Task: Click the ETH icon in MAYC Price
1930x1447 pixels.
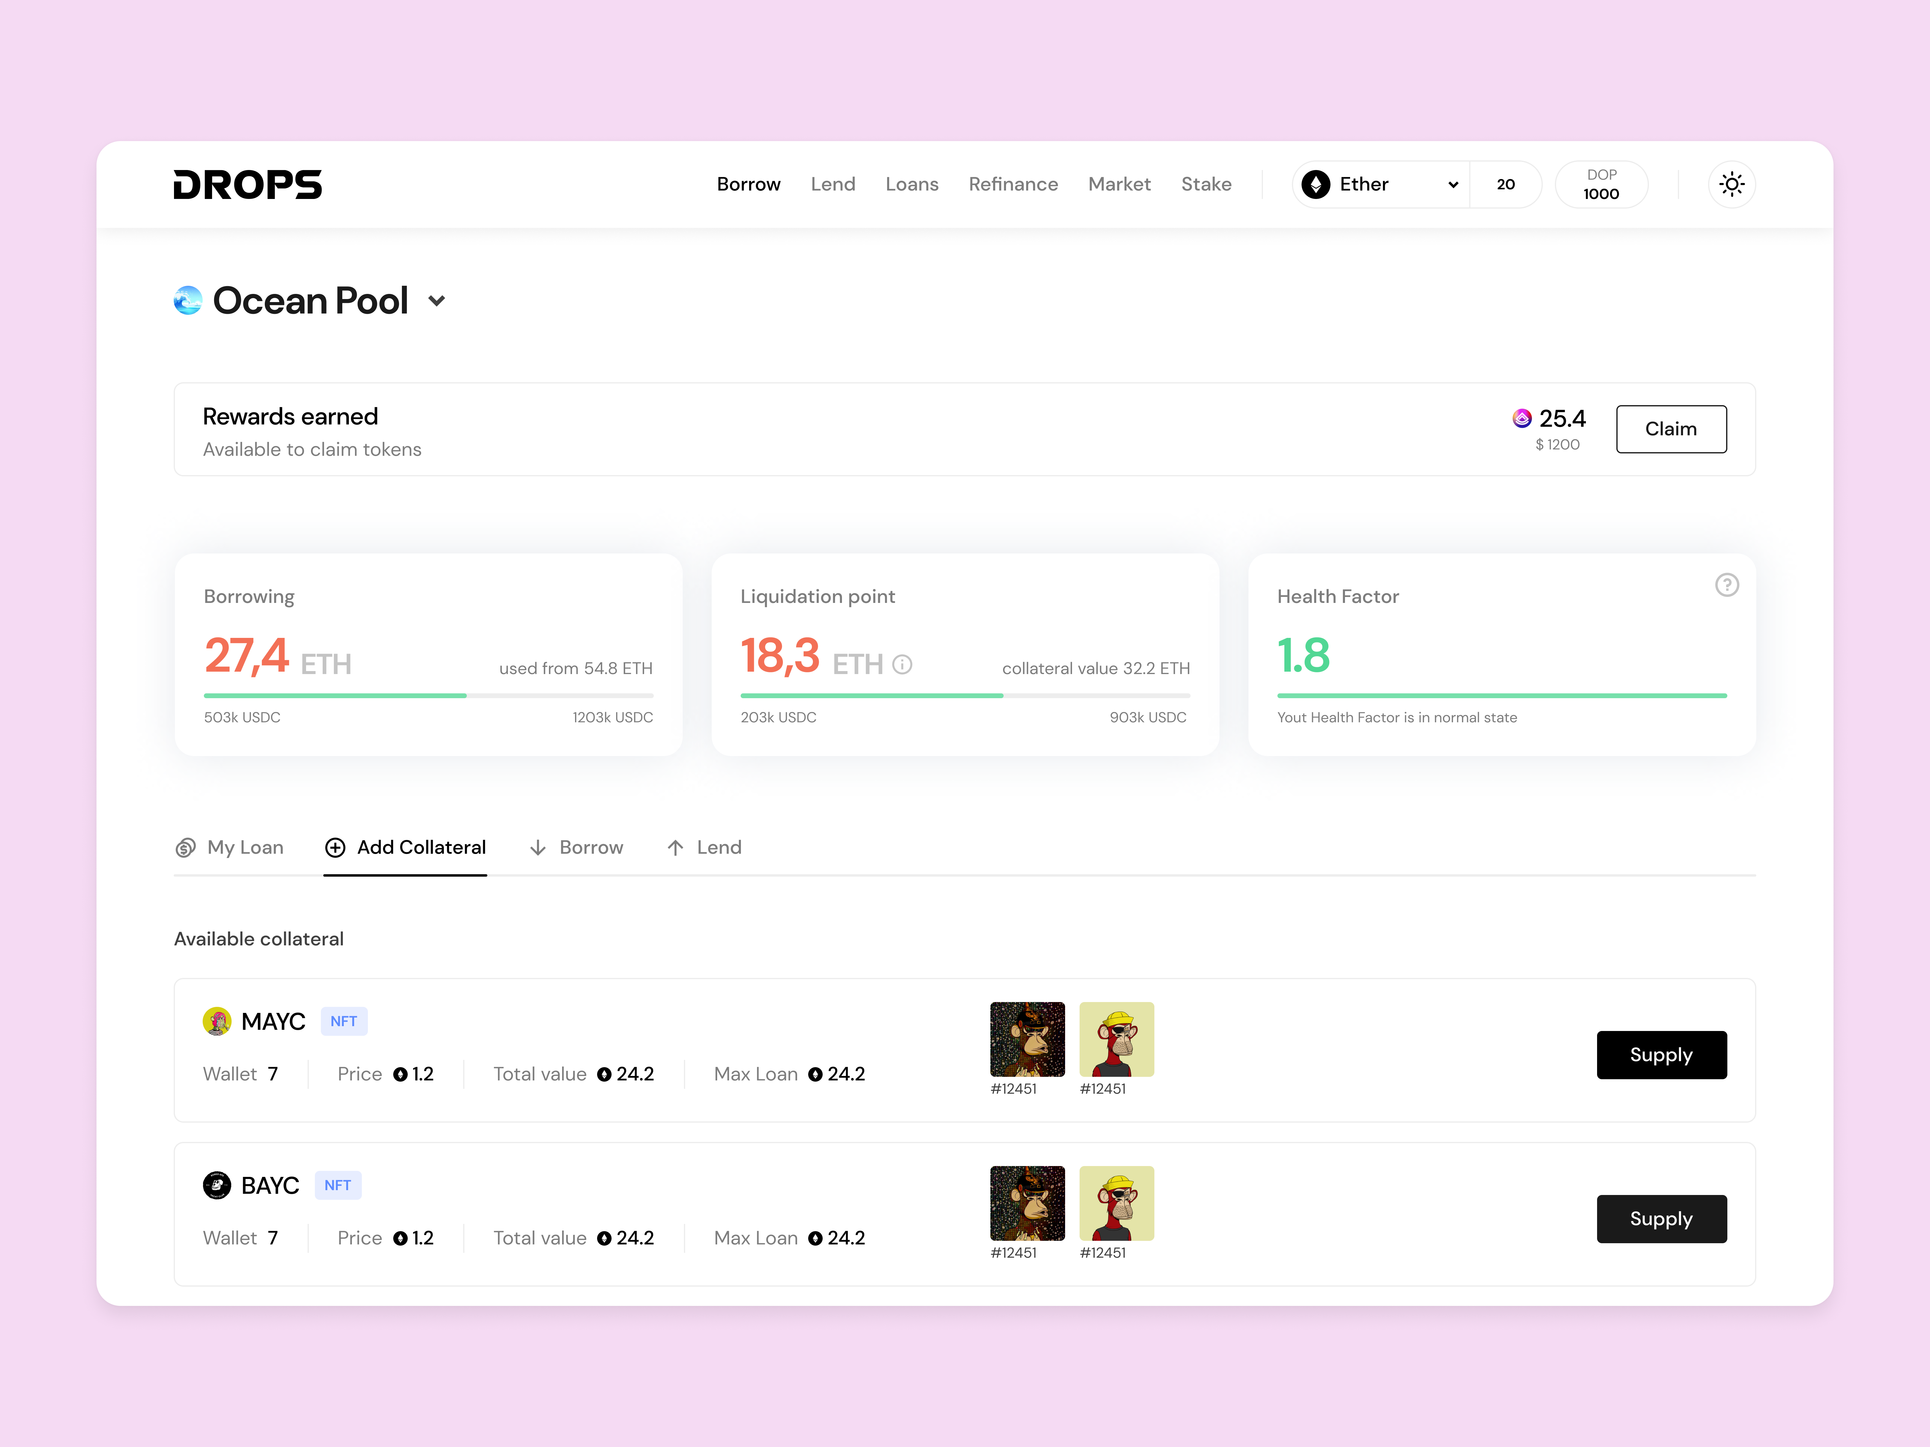Action: [x=400, y=1075]
